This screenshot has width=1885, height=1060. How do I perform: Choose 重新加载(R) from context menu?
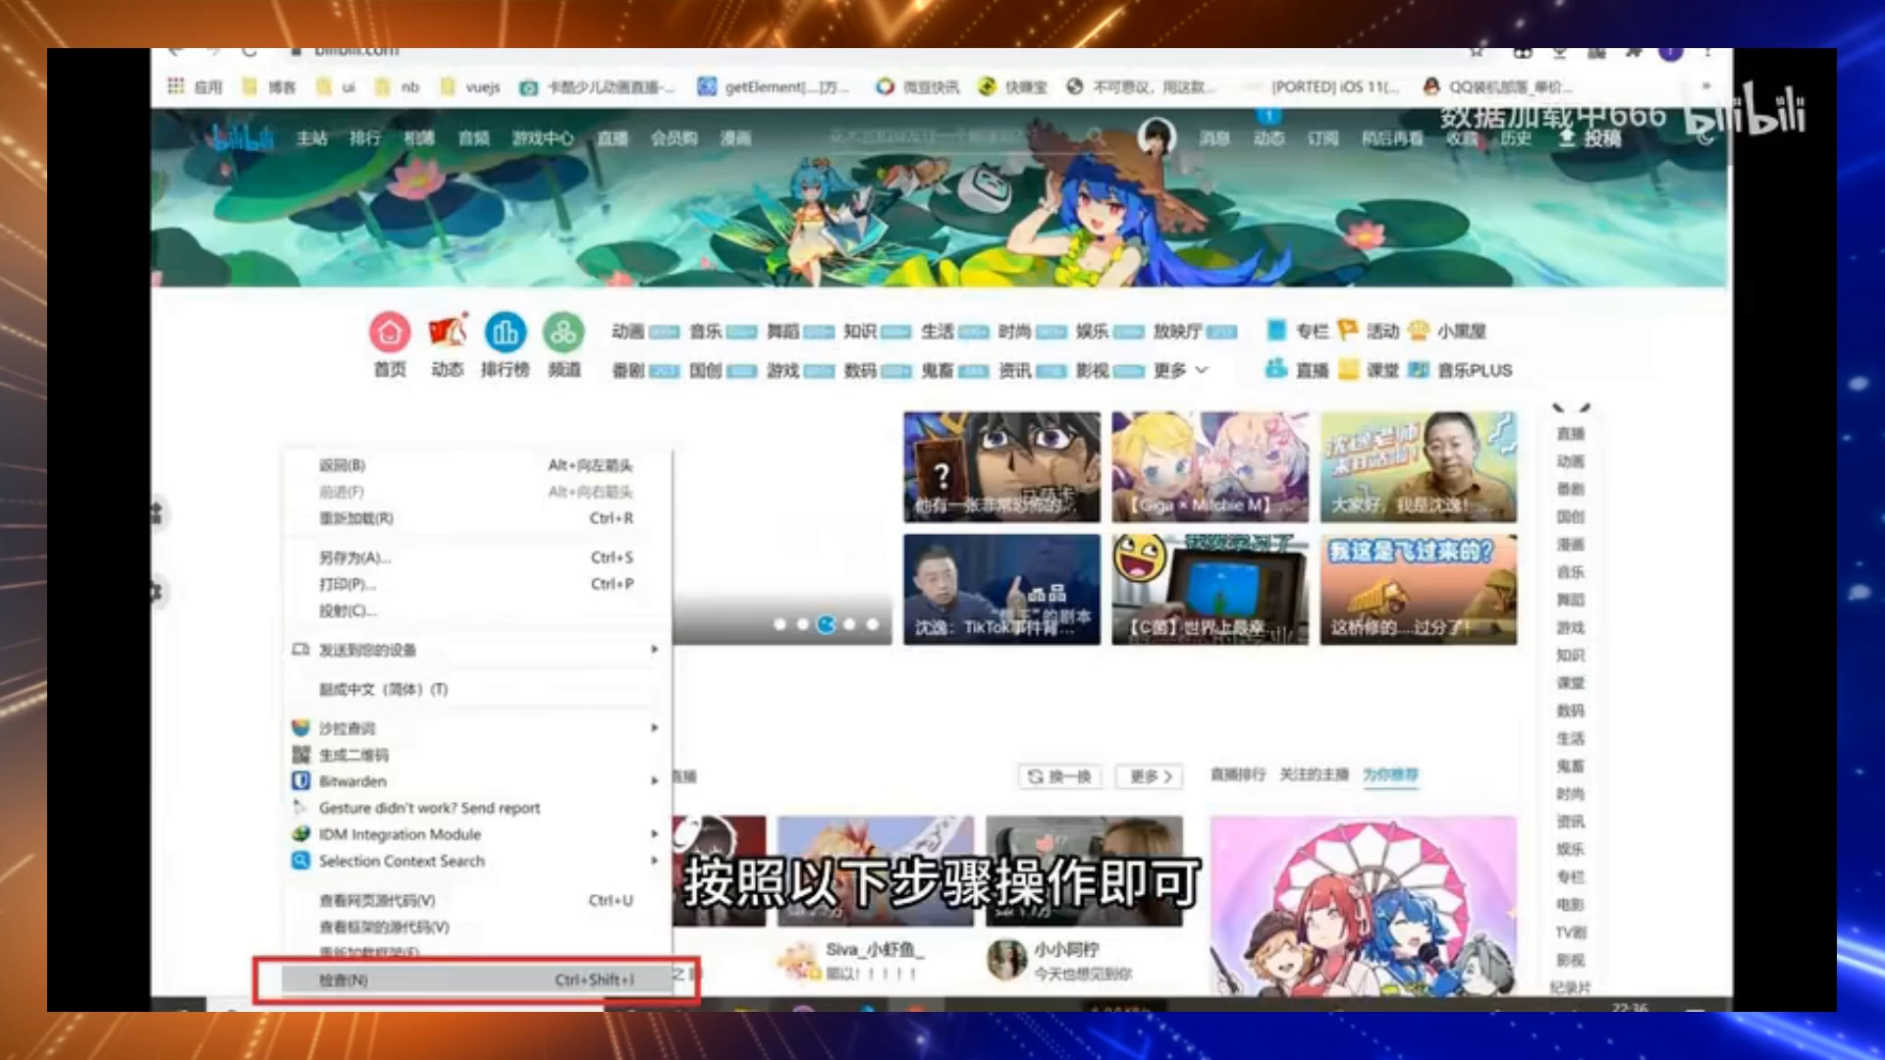point(477,518)
